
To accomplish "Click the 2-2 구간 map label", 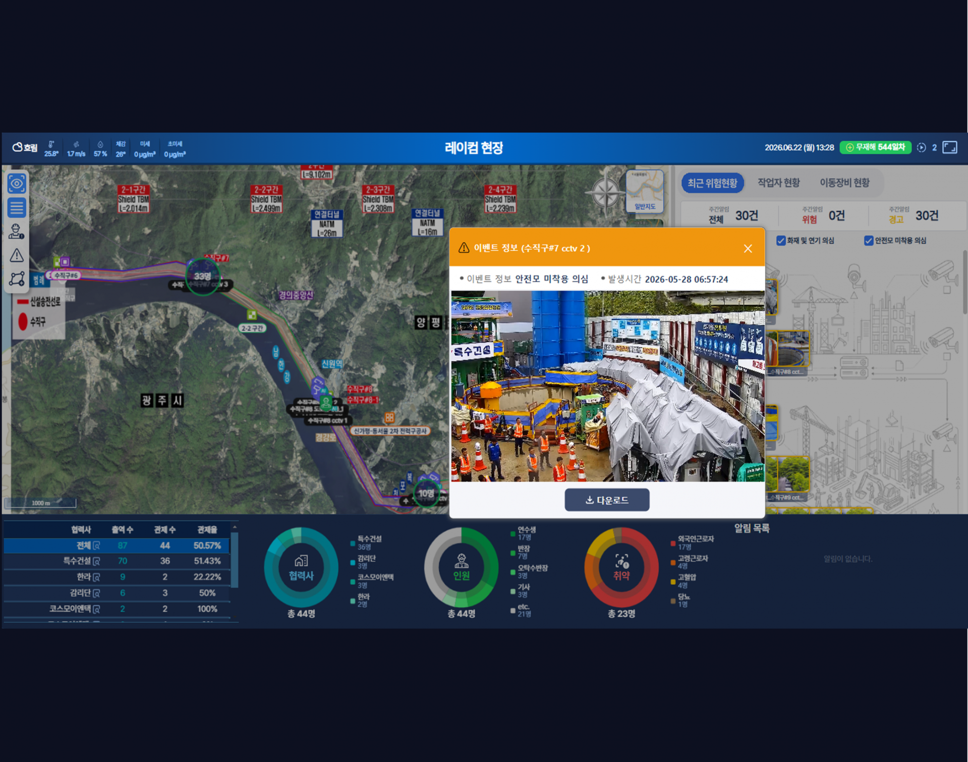I will click(252, 328).
